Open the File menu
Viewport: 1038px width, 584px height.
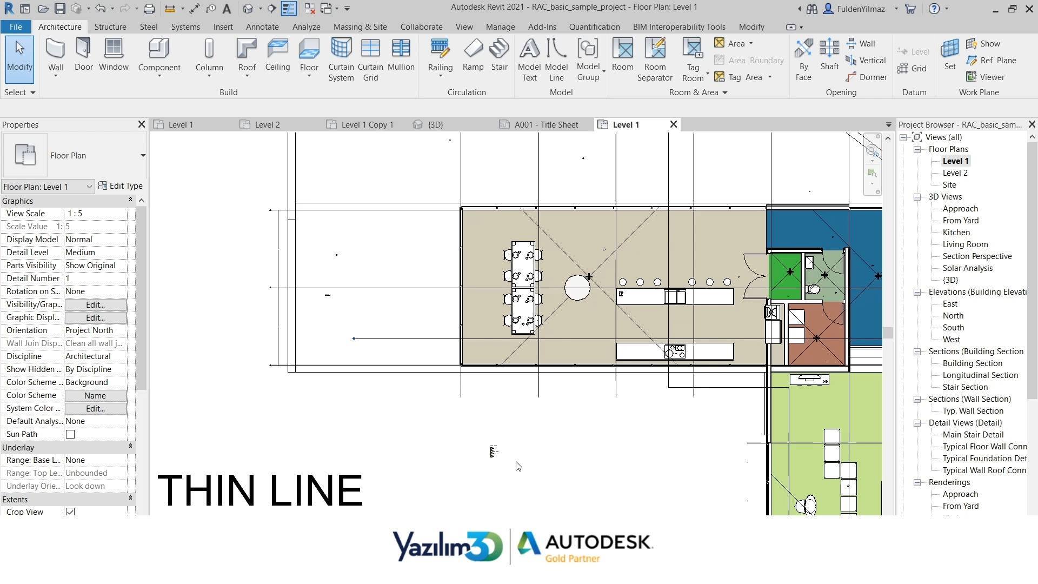pyautogui.click(x=16, y=26)
